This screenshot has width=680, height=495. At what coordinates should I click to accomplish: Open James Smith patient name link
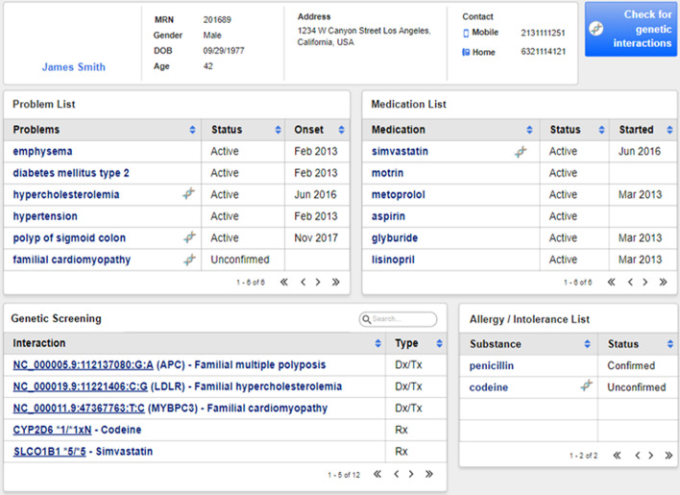(74, 67)
